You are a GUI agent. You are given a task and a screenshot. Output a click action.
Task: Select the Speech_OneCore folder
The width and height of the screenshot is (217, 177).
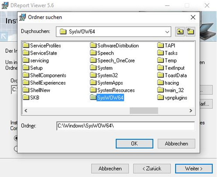(112, 60)
